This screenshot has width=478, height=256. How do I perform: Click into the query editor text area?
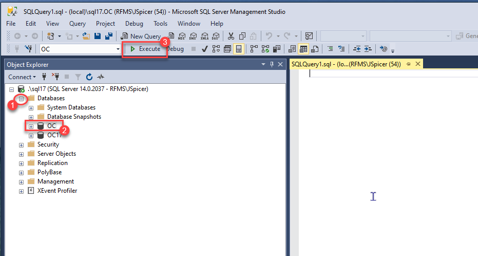pyautogui.click(x=388, y=162)
